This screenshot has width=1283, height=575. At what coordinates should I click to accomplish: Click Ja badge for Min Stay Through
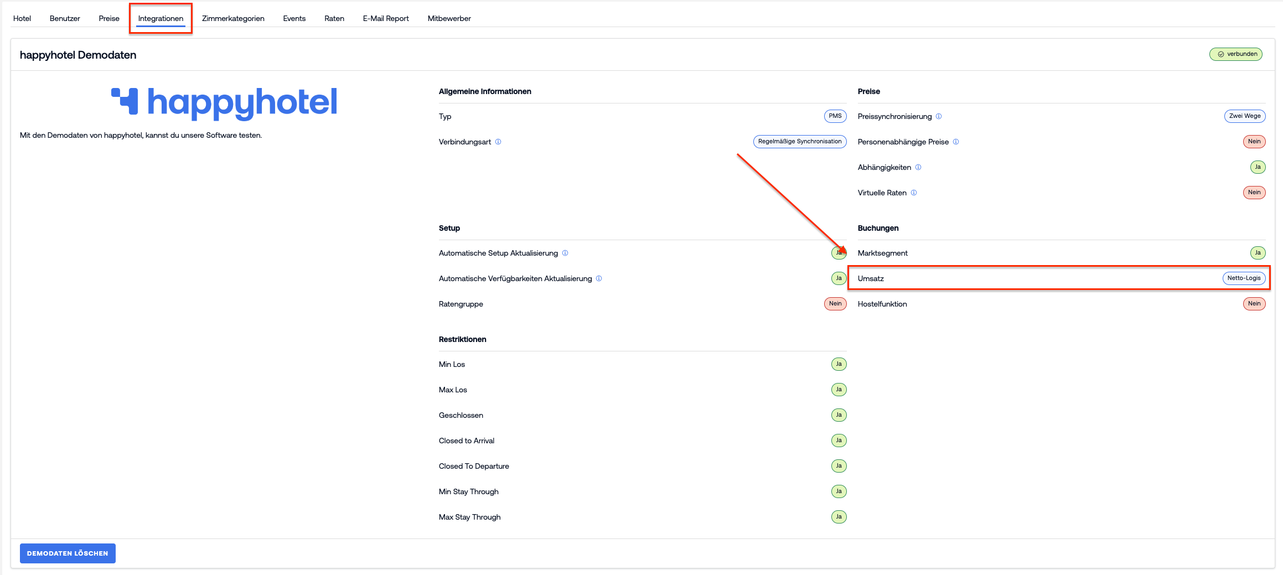[x=839, y=491]
